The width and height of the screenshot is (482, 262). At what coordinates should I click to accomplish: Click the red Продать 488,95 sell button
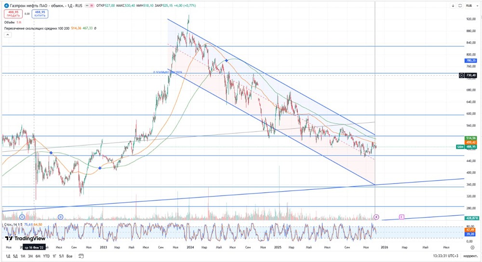13,14
